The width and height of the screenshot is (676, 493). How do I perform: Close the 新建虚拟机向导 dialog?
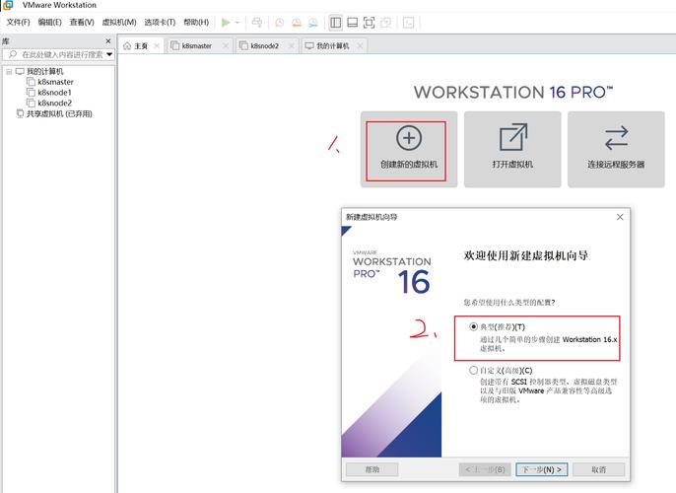click(x=620, y=217)
